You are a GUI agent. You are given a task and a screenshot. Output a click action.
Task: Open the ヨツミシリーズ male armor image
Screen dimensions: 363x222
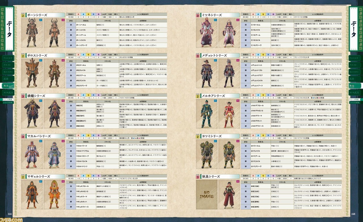[206, 155]
